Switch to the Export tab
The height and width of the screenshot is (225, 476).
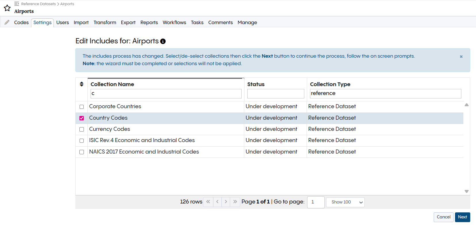pos(128,22)
